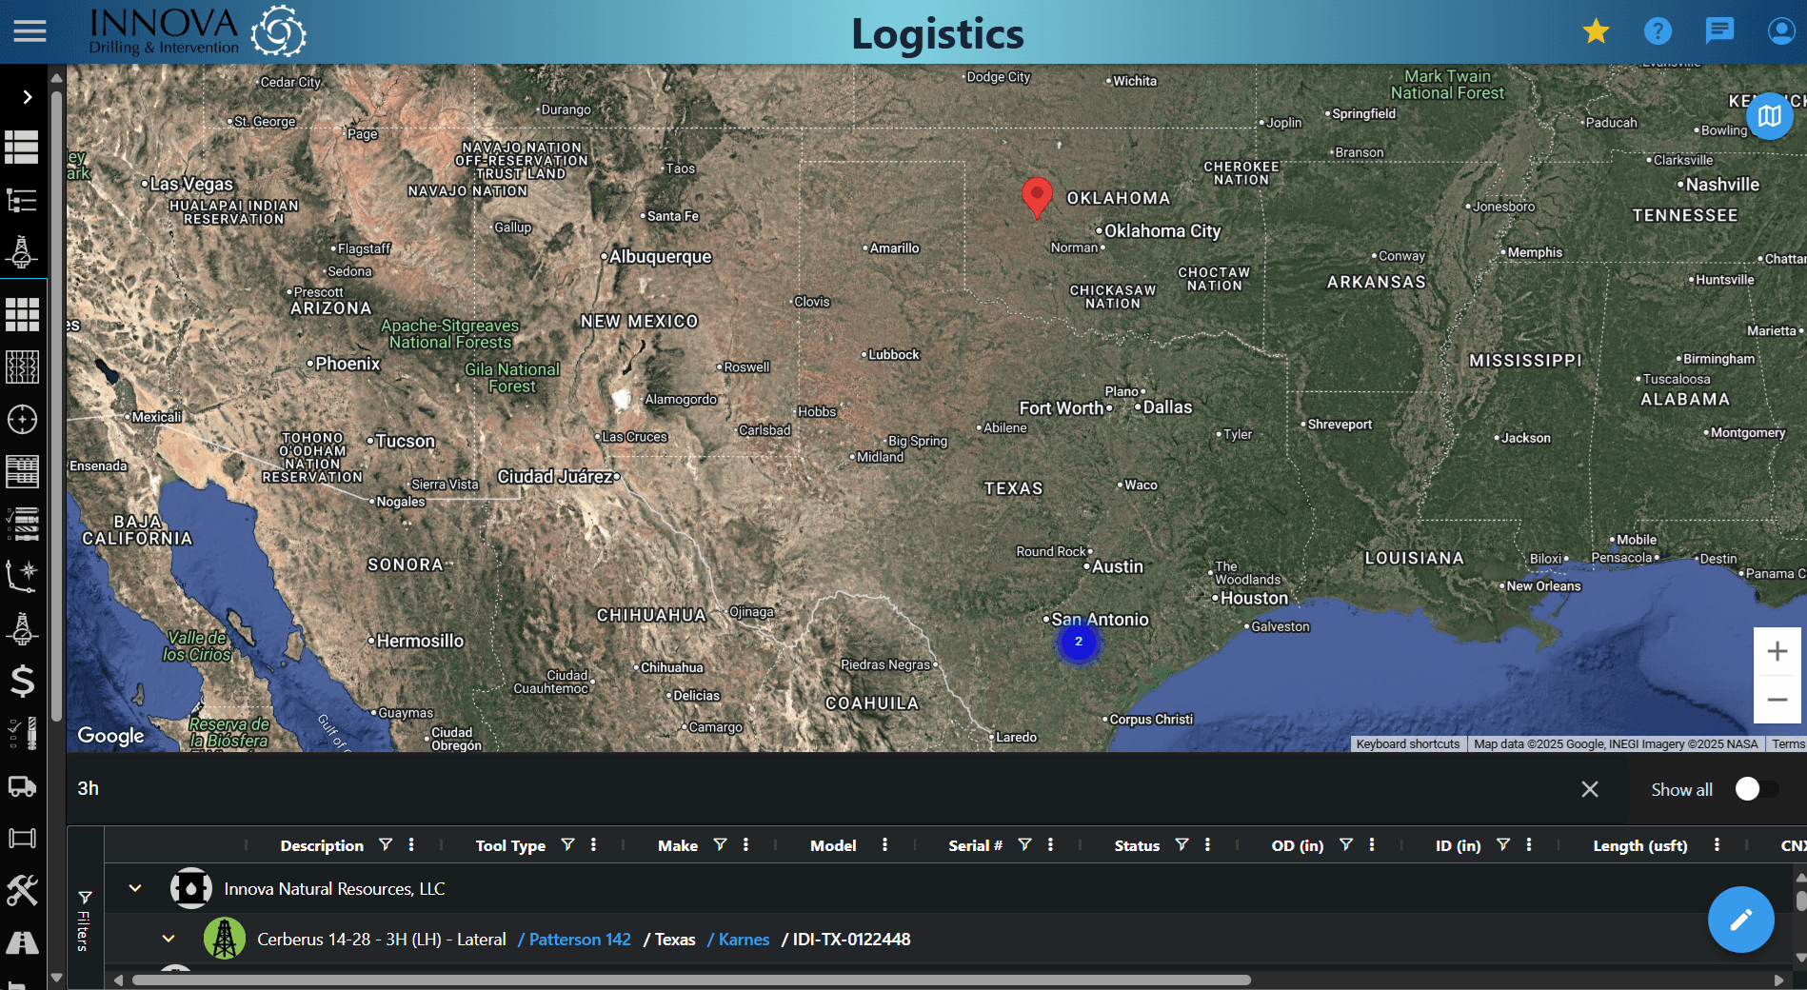Sort by the Description column header

tap(322, 845)
